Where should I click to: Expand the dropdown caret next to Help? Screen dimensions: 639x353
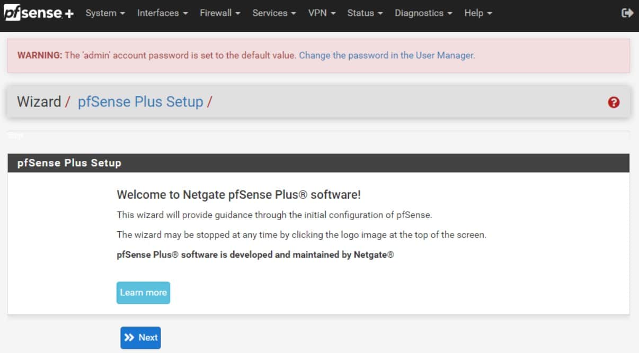click(x=491, y=14)
